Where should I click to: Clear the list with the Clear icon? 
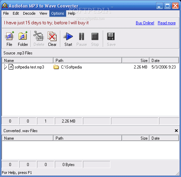pos(52,36)
